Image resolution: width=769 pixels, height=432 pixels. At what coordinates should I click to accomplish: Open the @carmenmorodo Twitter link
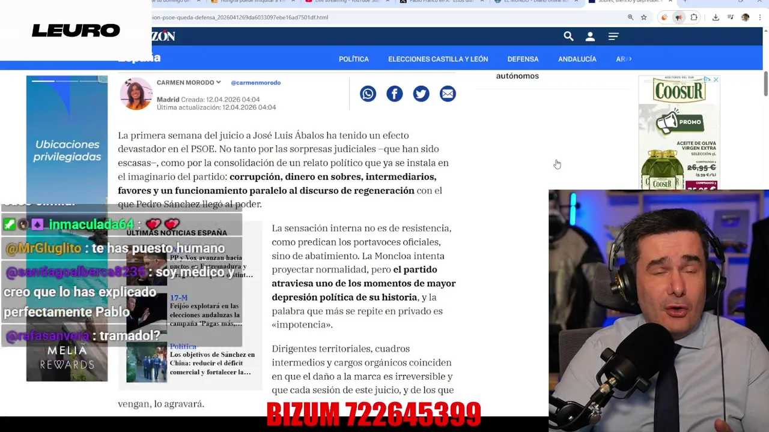coord(256,83)
